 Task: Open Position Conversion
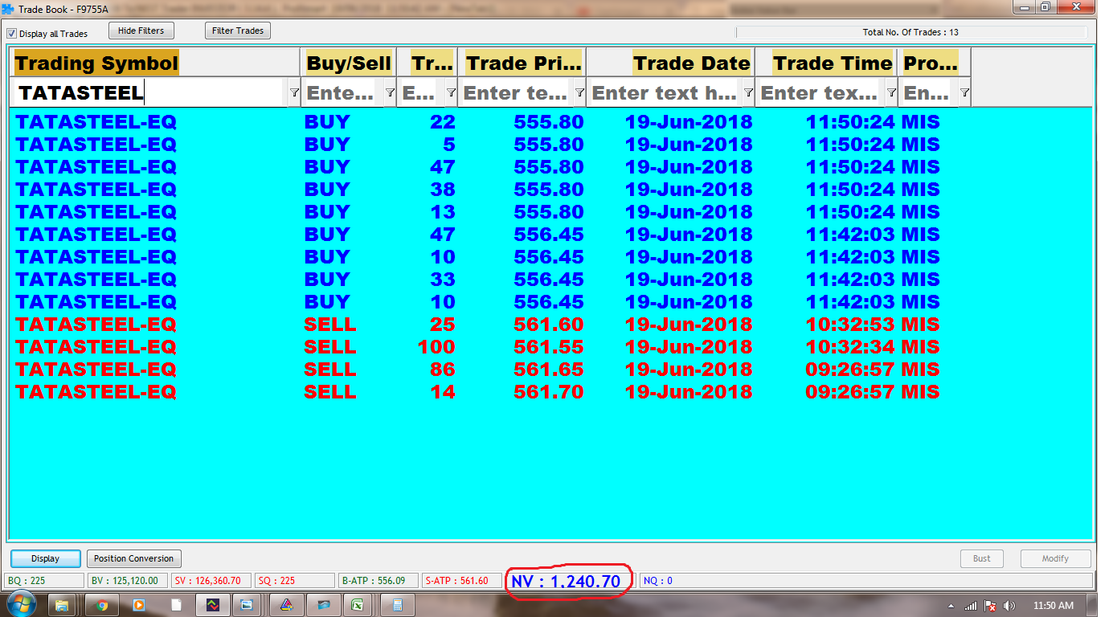[x=133, y=558]
